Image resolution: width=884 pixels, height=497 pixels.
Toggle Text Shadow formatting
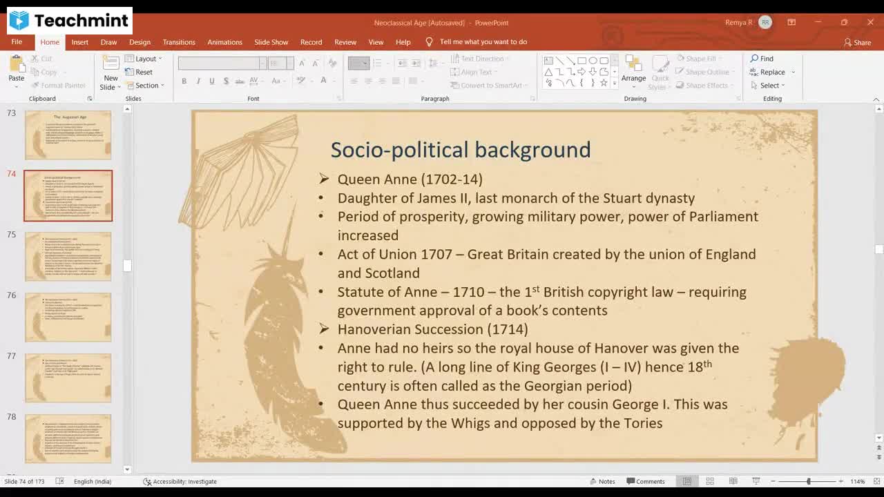tap(226, 81)
